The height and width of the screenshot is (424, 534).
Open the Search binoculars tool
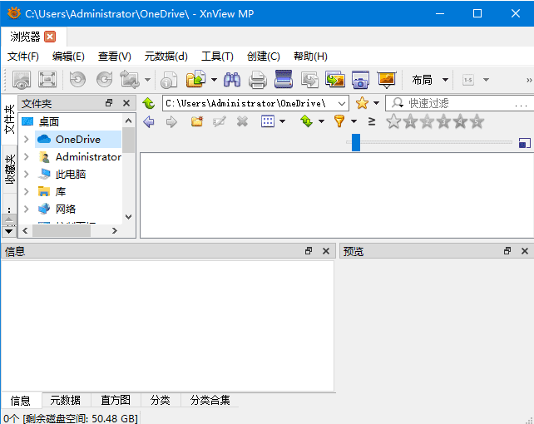tap(232, 80)
